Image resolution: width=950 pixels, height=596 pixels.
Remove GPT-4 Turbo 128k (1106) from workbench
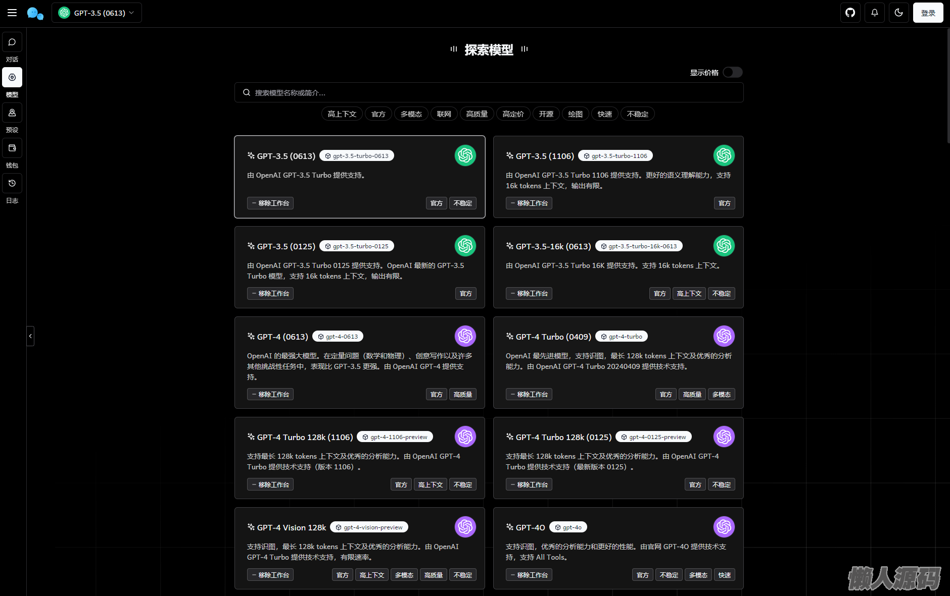270,484
